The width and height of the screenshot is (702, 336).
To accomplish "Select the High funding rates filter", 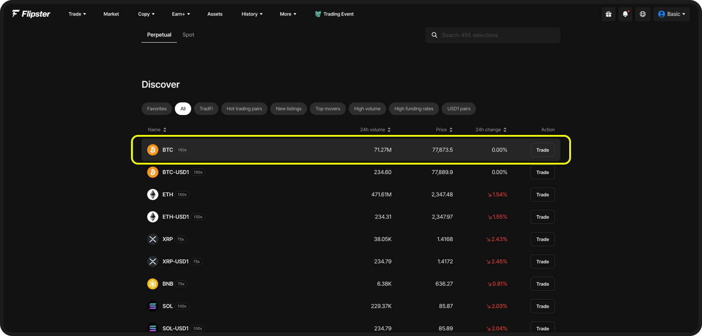I will [414, 109].
